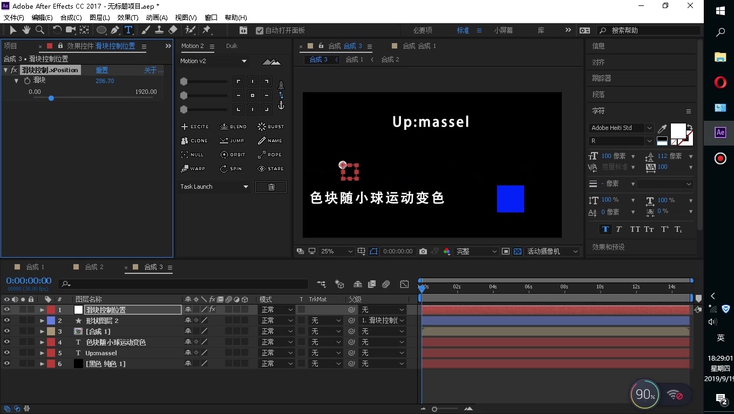Hide the Up:massel text layer
734x414 pixels.
point(8,353)
